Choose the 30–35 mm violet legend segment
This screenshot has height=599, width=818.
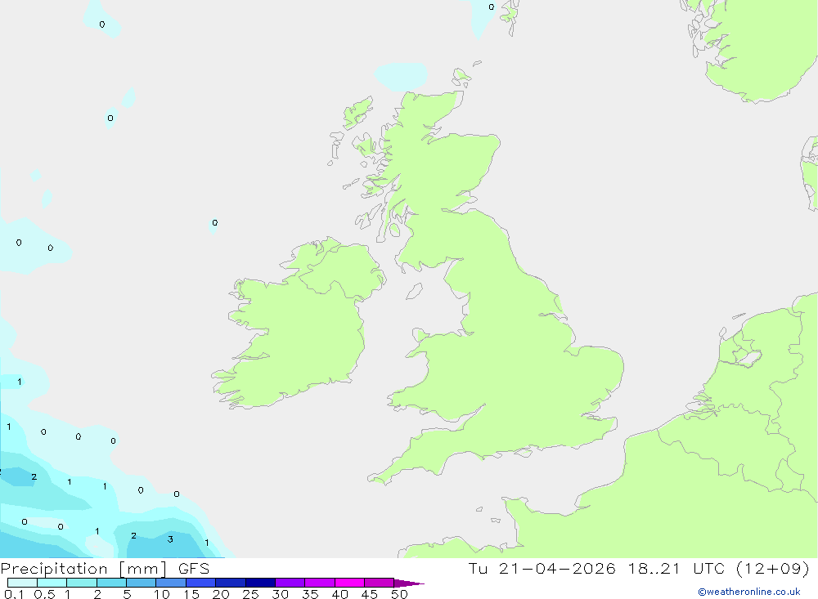click(290, 583)
